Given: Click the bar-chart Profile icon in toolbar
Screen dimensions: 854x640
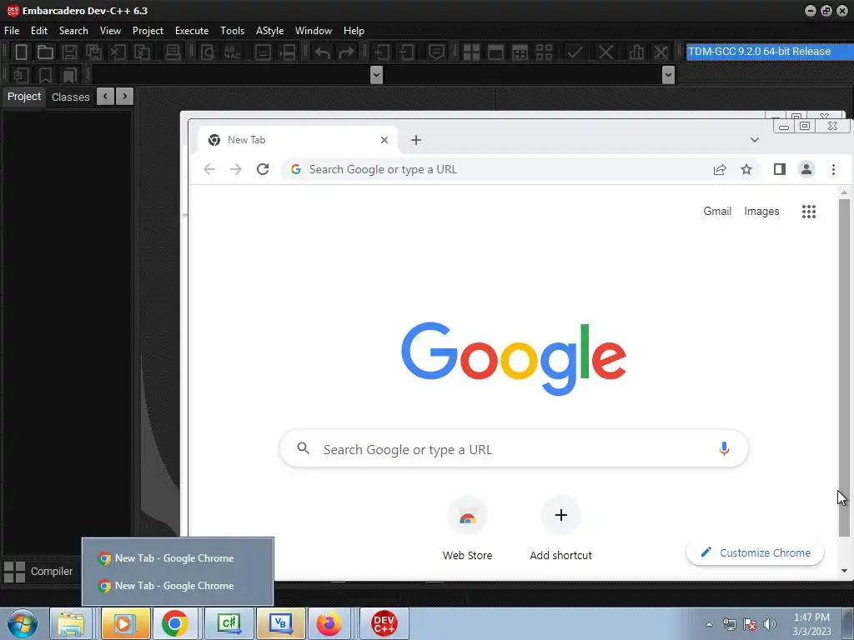Looking at the screenshot, I should tap(635, 52).
